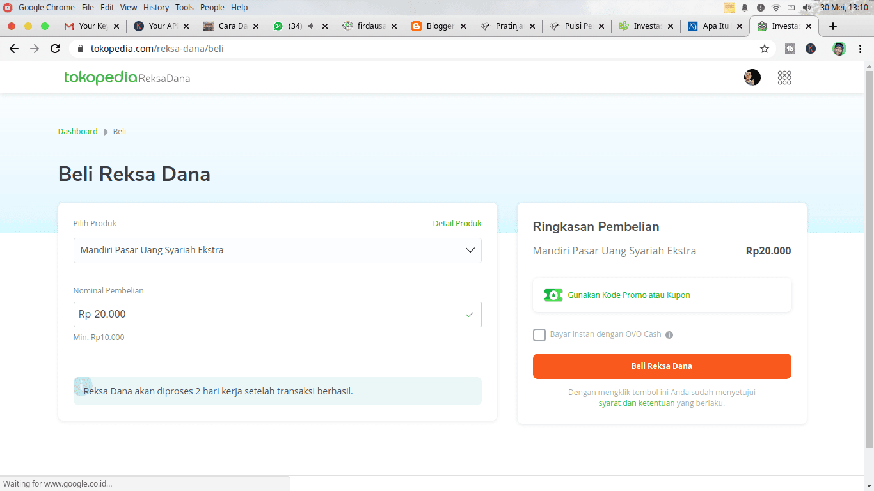This screenshot has width=874, height=491.
Task: Open the View menu
Action: (x=129, y=8)
